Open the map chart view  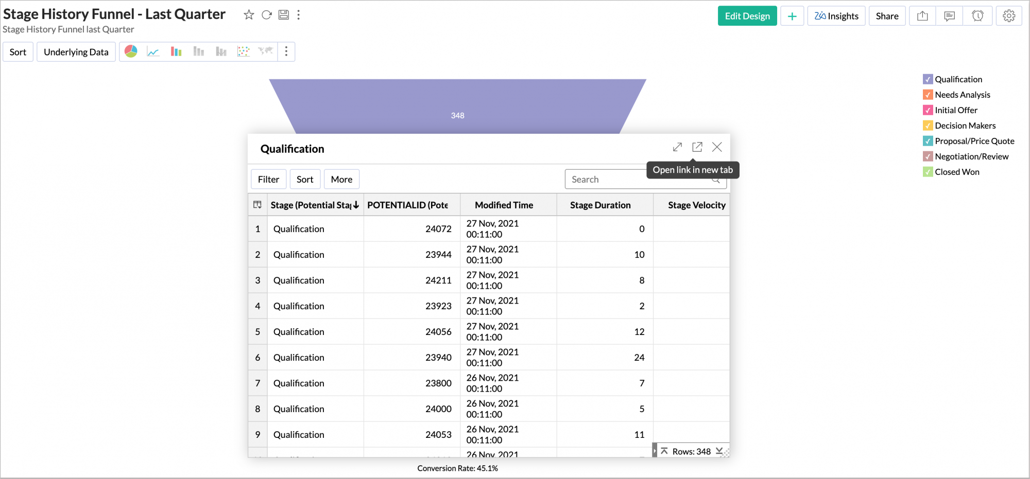point(265,51)
